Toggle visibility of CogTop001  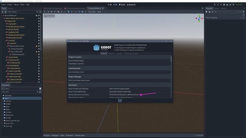coord(39,24)
